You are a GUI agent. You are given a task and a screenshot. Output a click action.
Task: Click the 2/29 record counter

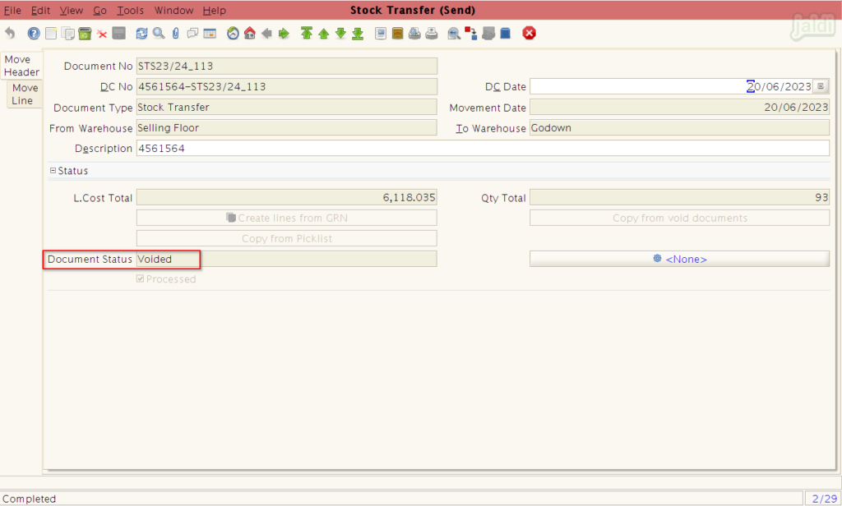coord(824,499)
